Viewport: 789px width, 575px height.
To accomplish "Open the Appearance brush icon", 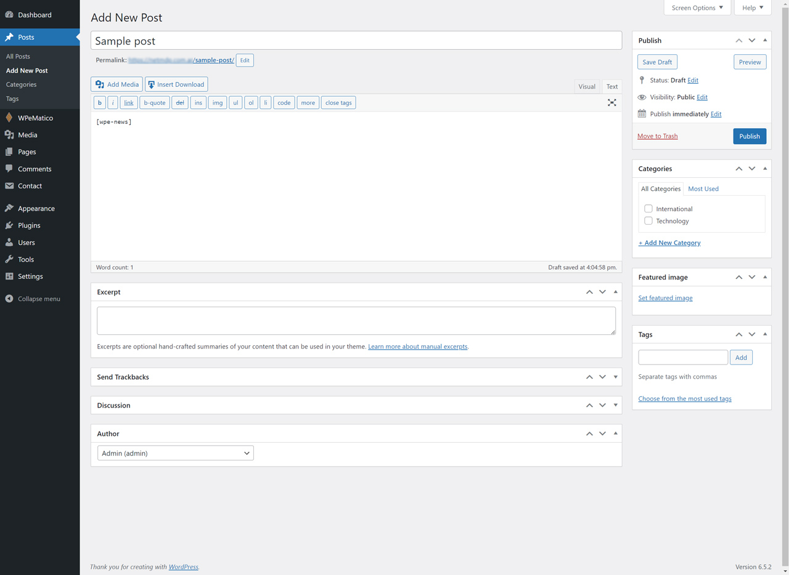I will [9, 208].
